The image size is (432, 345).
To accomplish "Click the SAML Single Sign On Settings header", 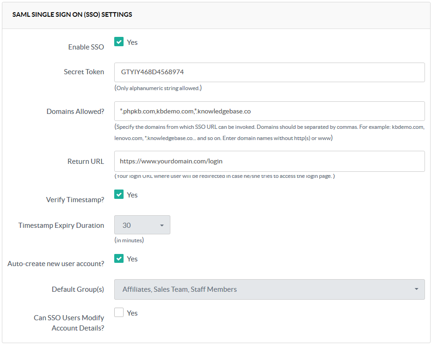I will point(72,14).
